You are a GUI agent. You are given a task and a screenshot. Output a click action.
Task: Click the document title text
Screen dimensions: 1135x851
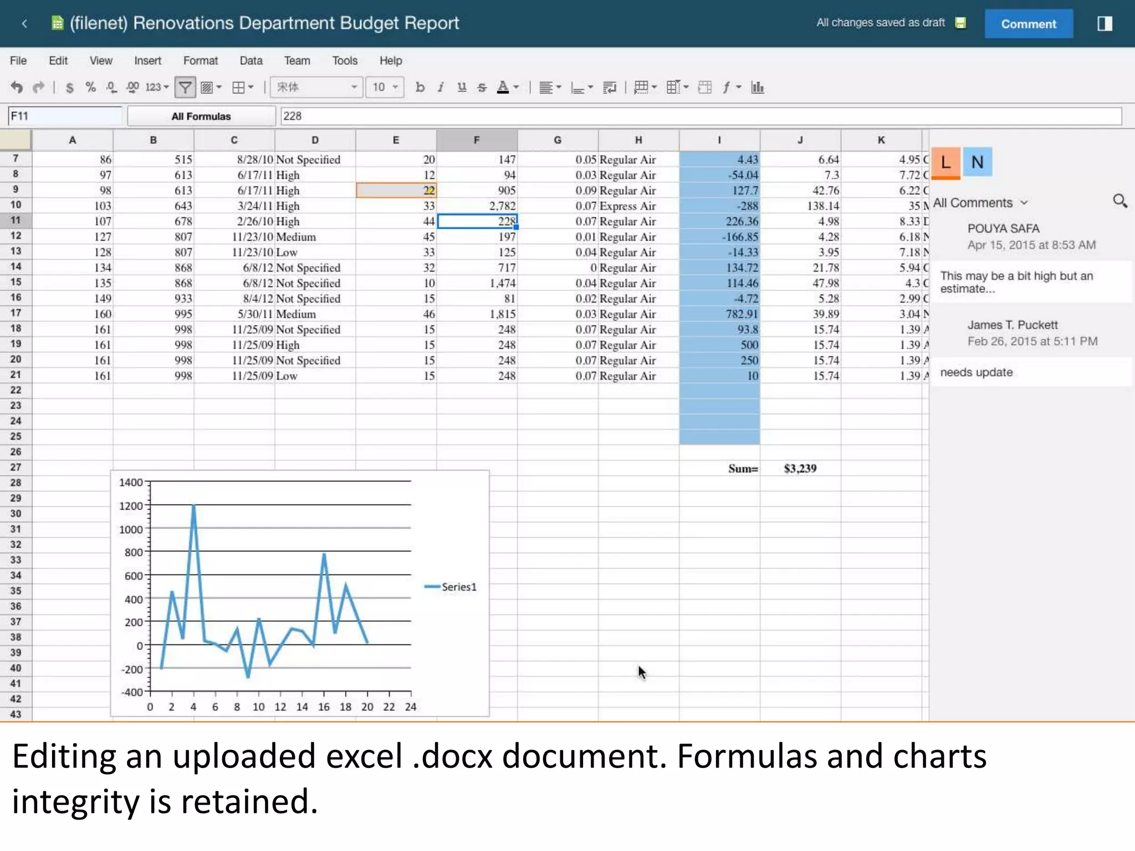264,23
